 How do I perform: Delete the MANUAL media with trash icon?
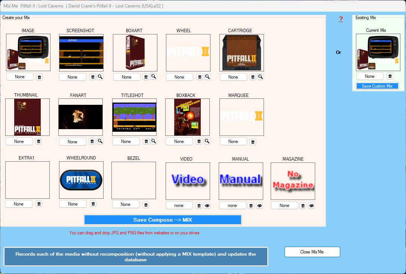pyautogui.click(x=251, y=206)
